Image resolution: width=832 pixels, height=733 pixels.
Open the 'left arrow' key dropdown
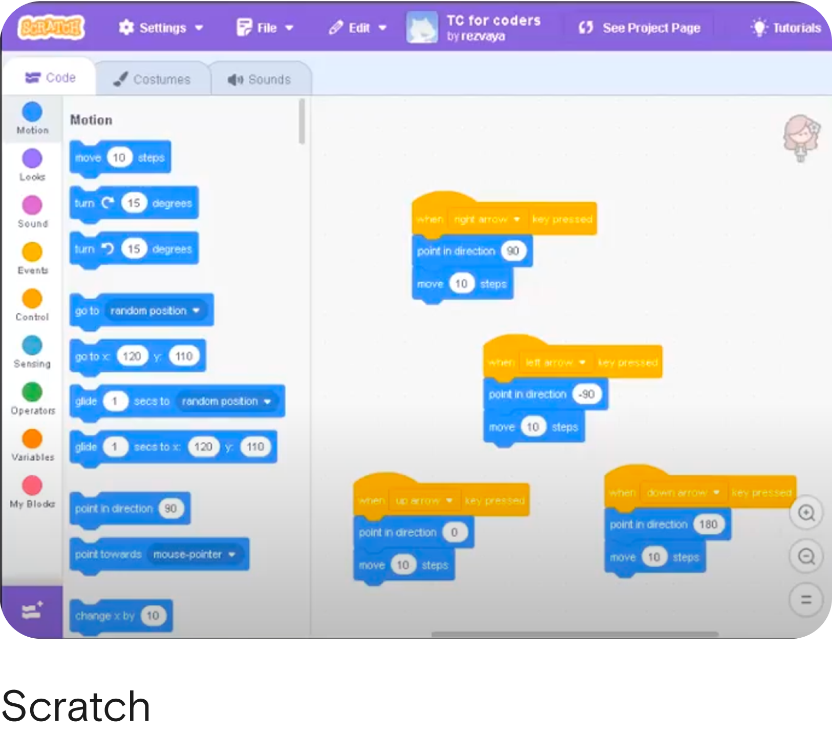pos(556,363)
